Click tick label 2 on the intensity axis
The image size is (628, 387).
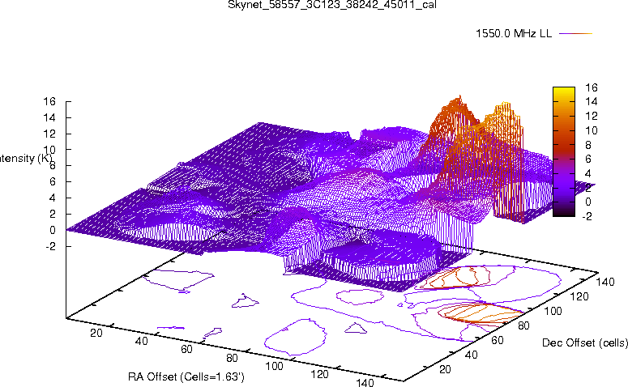[x=52, y=214]
